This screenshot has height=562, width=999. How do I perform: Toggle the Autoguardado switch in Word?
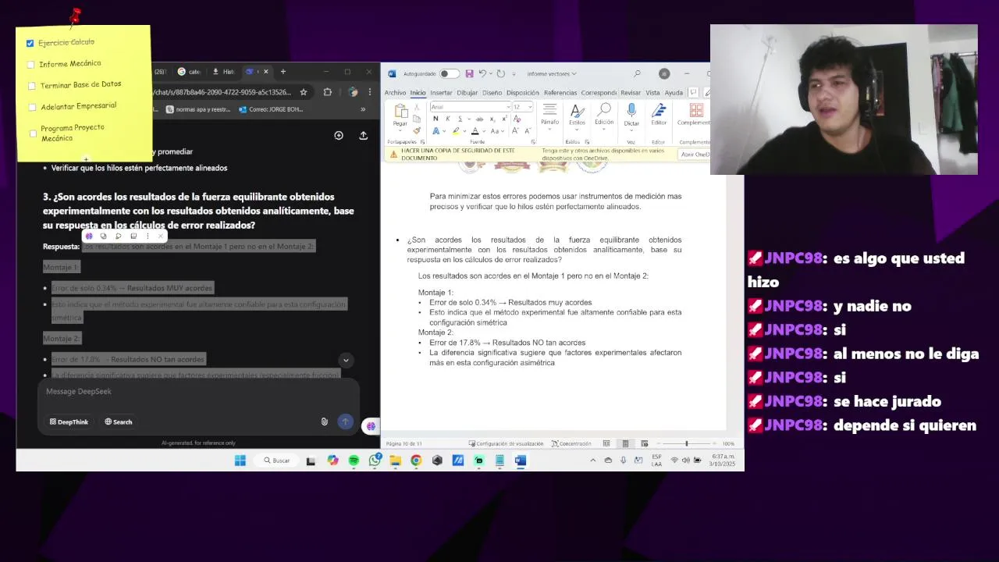449,73
